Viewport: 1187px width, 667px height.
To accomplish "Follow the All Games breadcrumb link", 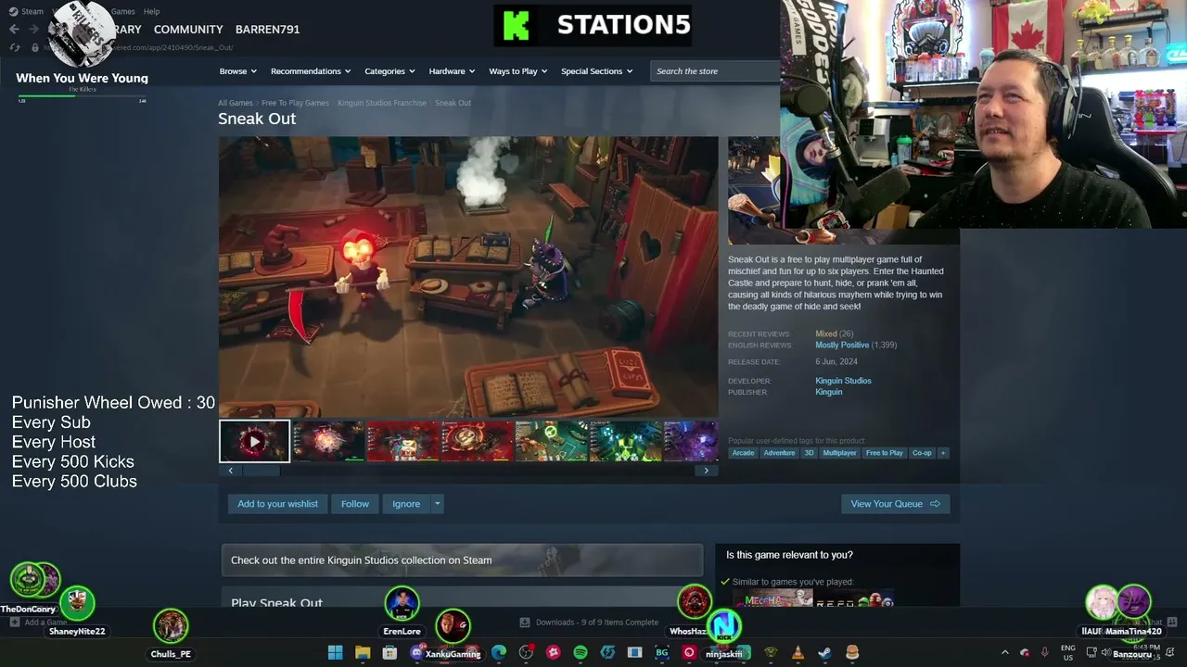I will pos(236,103).
